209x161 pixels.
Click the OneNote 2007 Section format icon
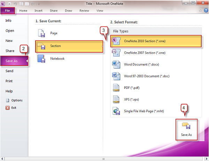coord(116,53)
